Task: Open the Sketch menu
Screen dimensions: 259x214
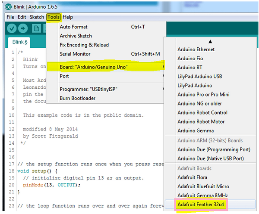Action: coord(37,17)
